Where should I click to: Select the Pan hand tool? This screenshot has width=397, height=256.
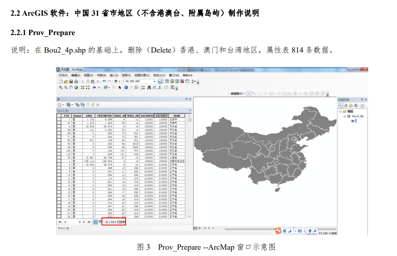(x=71, y=88)
